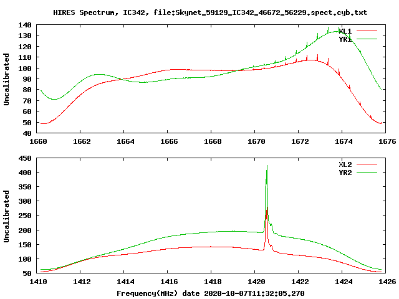The image size is (399, 299).
Task: Click the 1420 x-axis tick label
Action: [256, 282]
